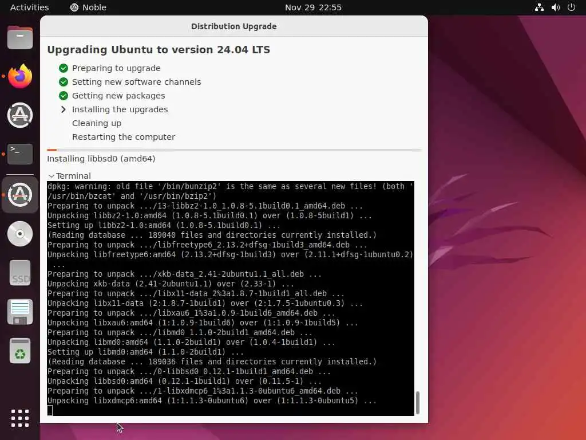Open the optical disc icon in dock

[20, 234]
